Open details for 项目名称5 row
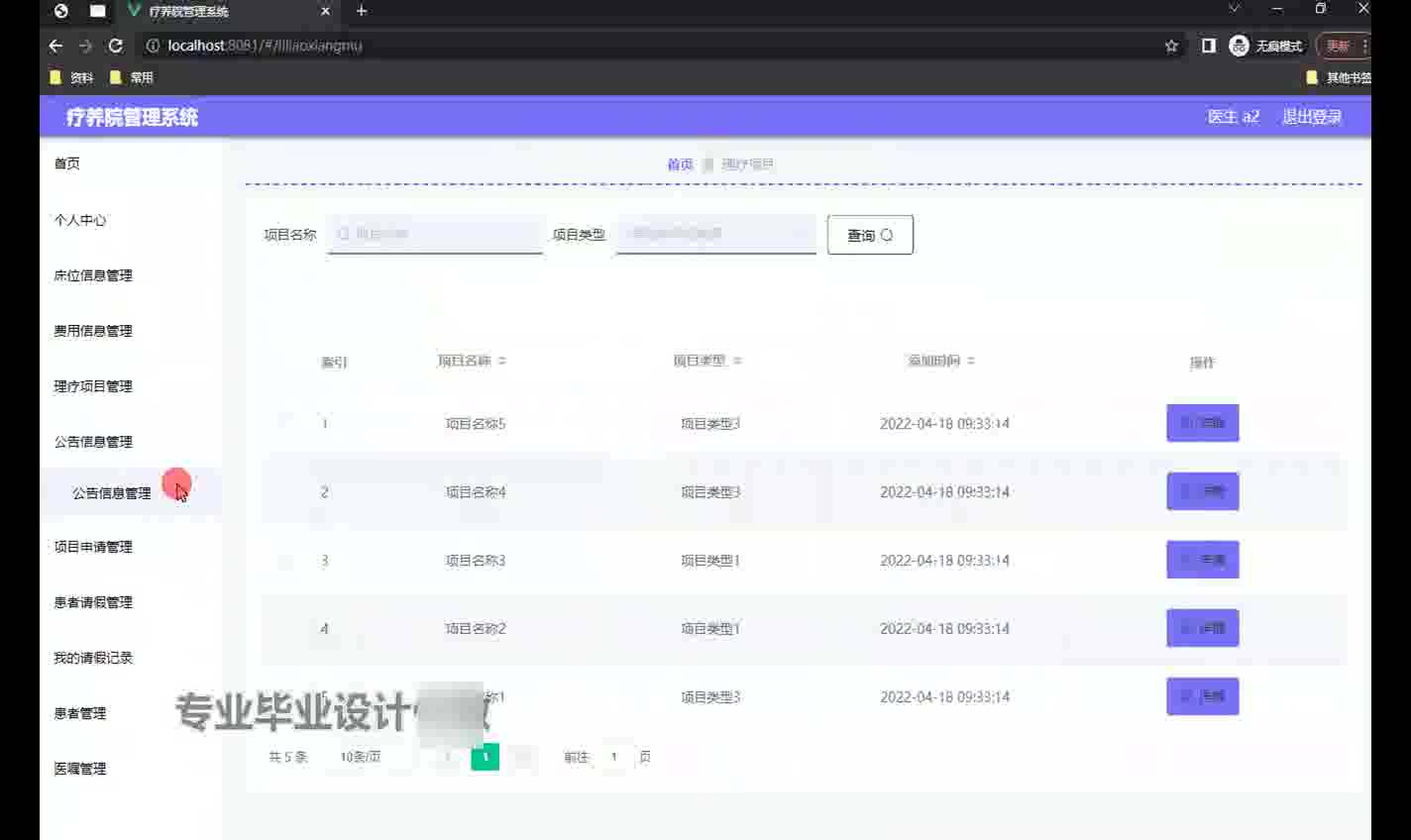The height and width of the screenshot is (840, 1411). click(x=1202, y=423)
